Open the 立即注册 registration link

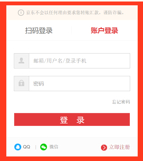coord(119,147)
